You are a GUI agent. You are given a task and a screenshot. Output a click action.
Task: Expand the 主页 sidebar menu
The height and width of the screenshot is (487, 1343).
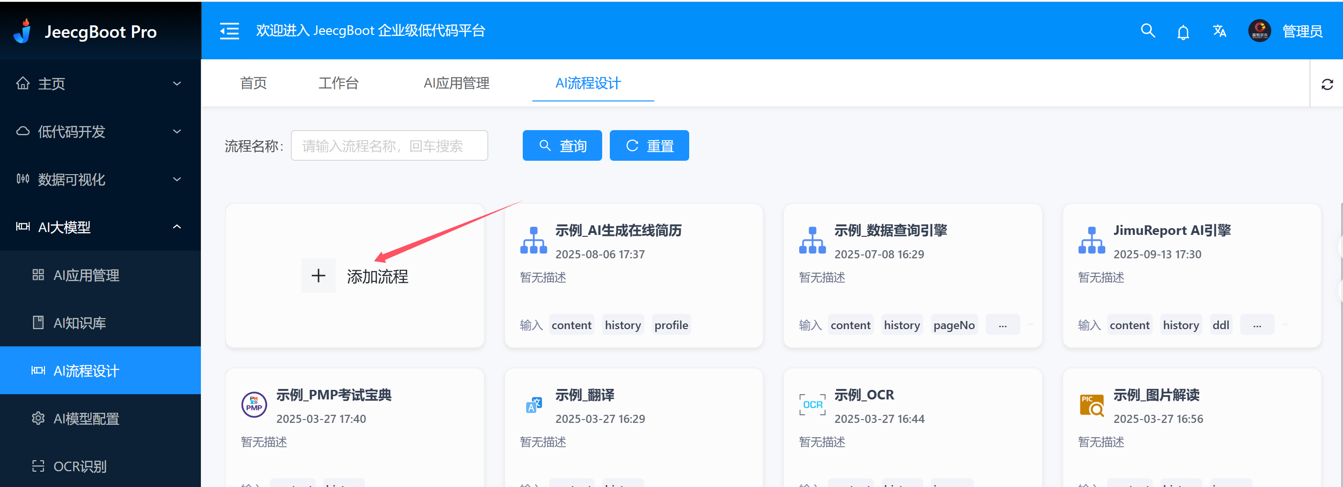(100, 83)
